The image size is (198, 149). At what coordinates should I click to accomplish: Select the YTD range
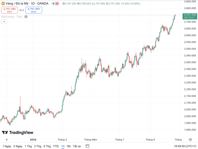[56, 146]
